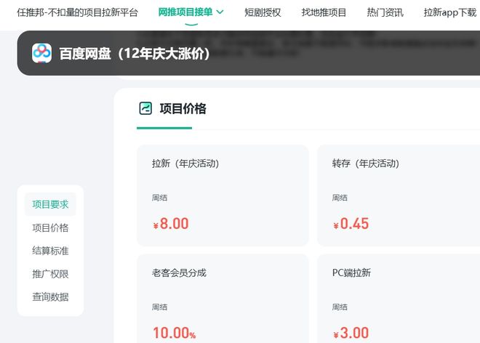Jump to 推广权限 section
The image size is (480, 343).
point(50,274)
